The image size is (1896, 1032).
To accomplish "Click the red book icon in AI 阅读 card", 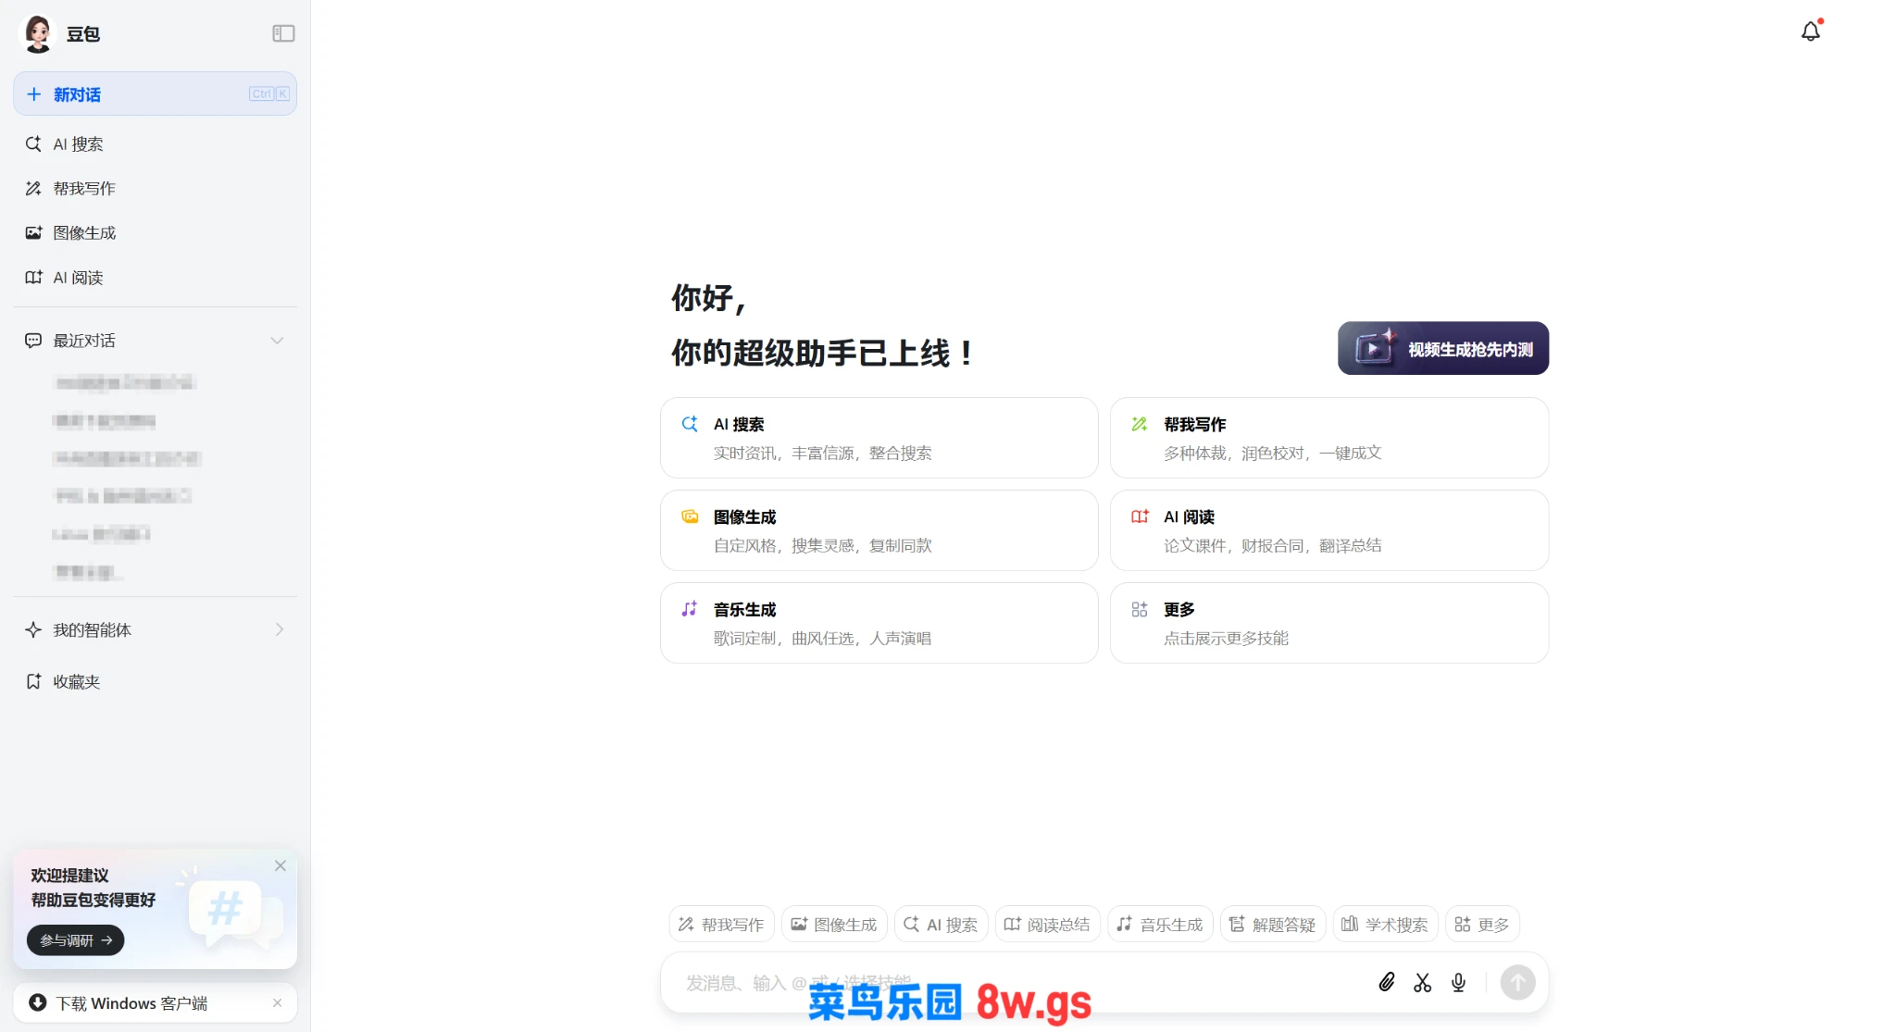I will coord(1140,516).
